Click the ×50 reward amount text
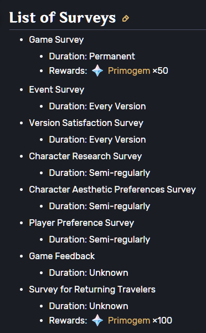Viewport: 206px width, 333px height. 160,70
